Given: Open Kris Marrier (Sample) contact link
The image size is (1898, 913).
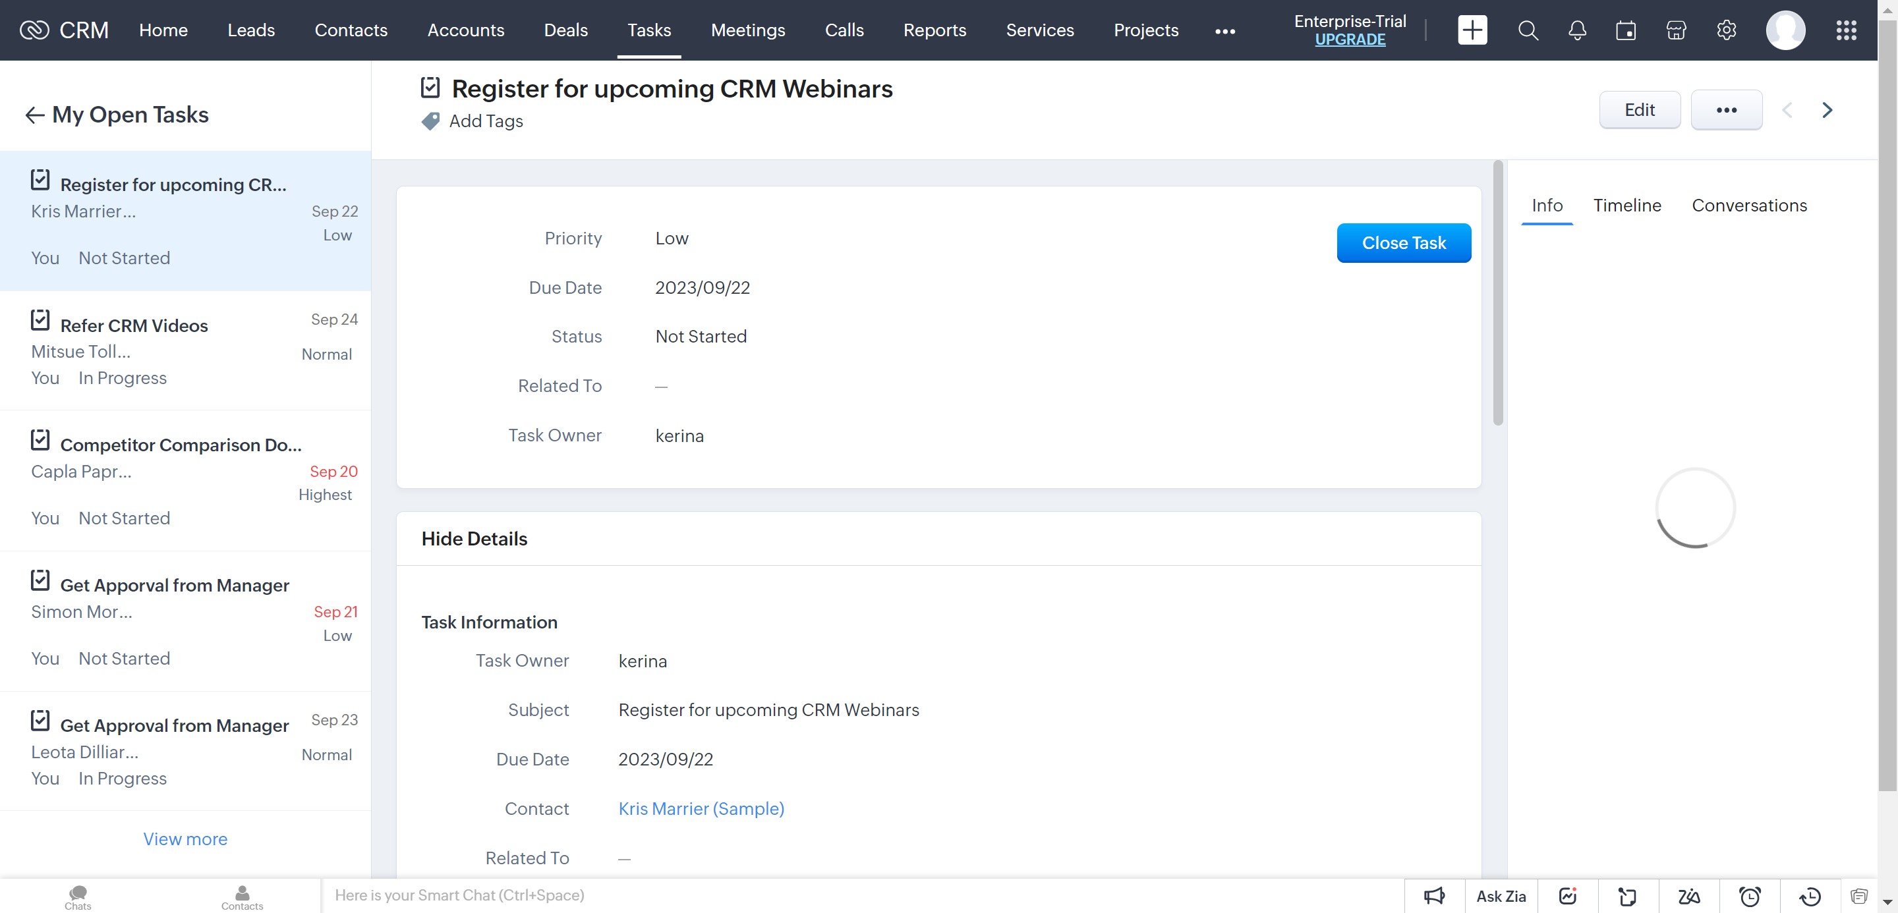Looking at the screenshot, I should [x=701, y=808].
